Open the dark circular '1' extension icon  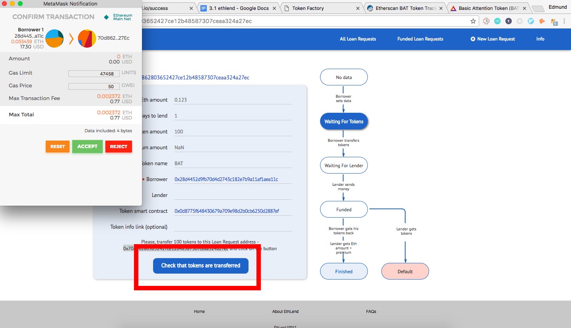tap(508, 21)
